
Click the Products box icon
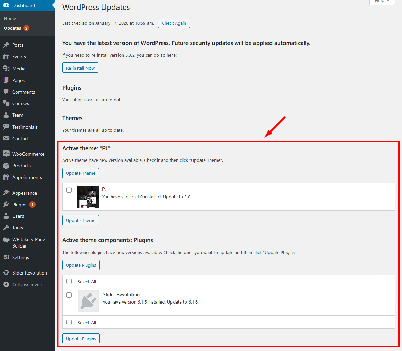pyautogui.click(x=6, y=166)
